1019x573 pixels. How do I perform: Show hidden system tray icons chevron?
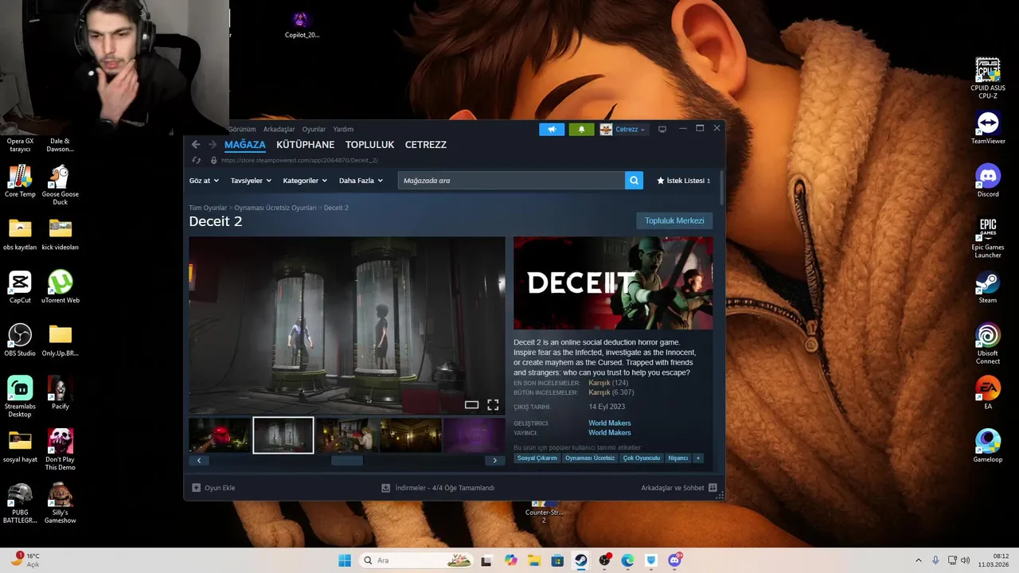coord(918,560)
